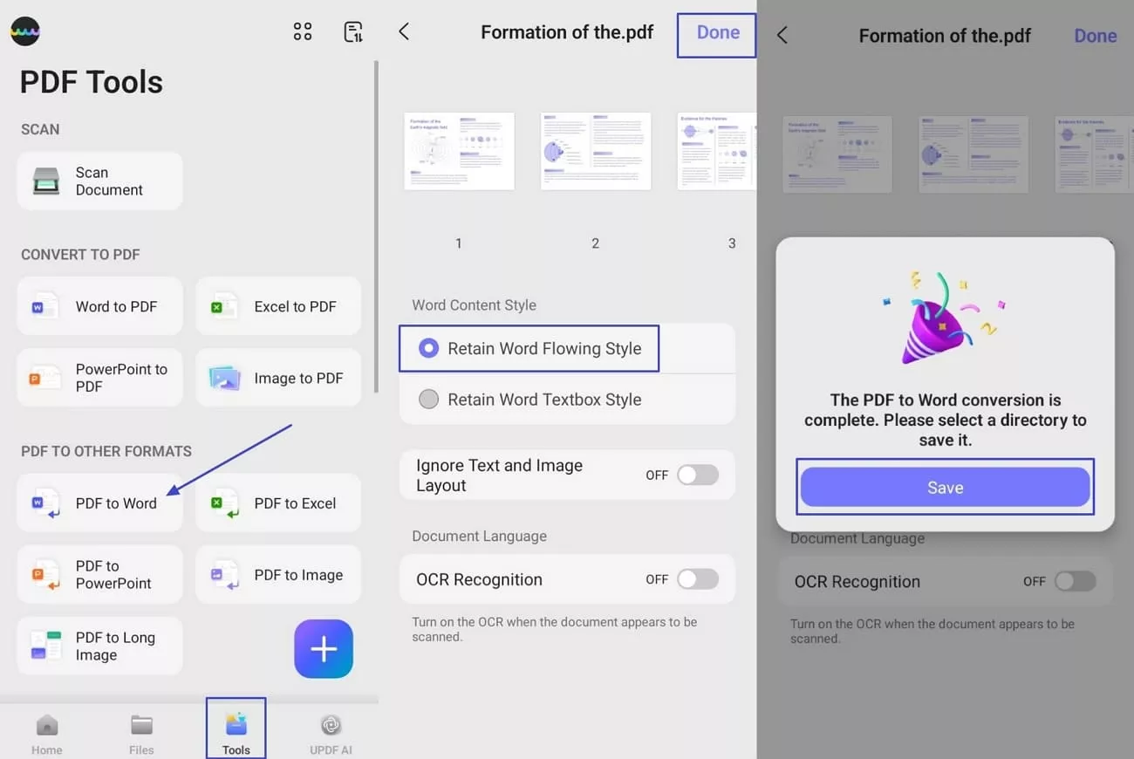Enable OCR Recognition
This screenshot has height=759, width=1134.
point(697,578)
